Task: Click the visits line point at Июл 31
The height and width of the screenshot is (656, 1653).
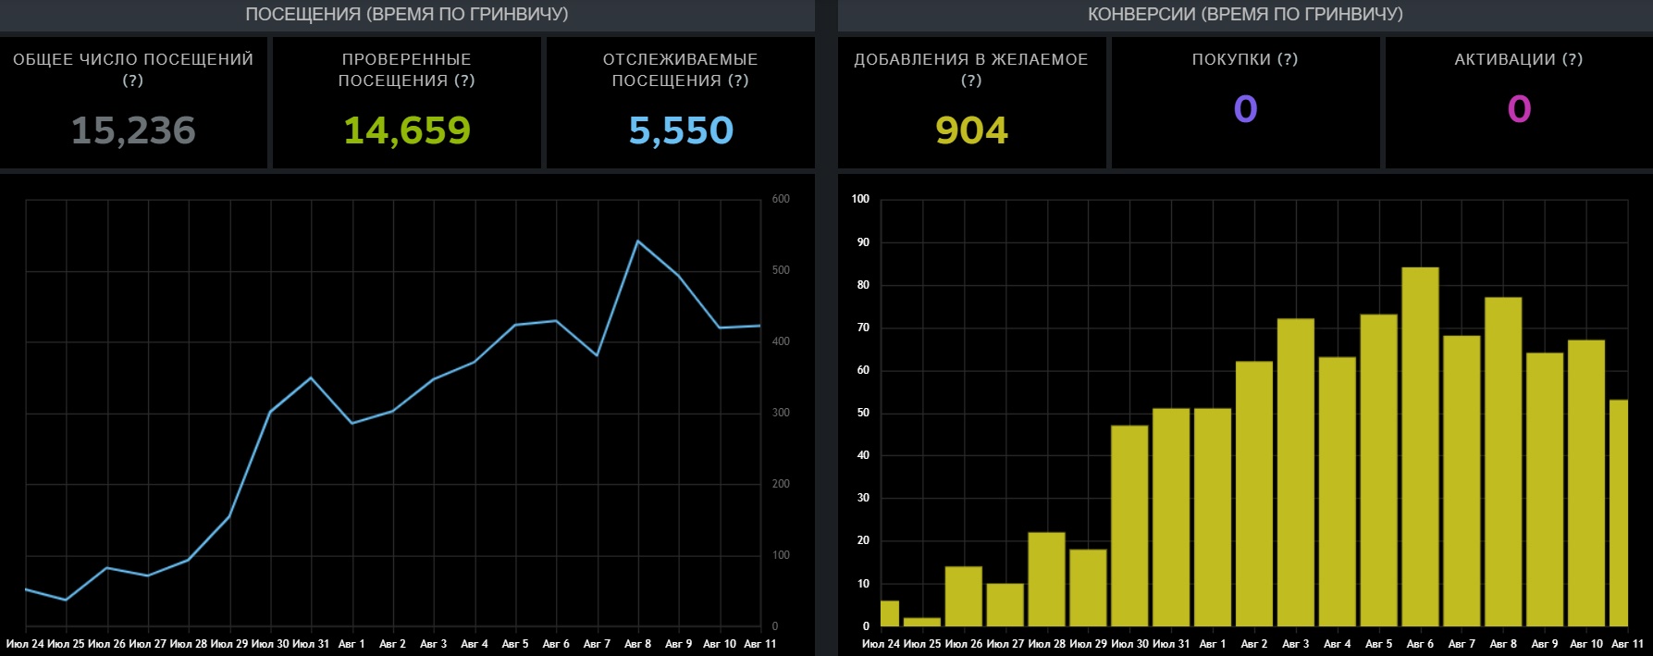Action: click(x=311, y=378)
